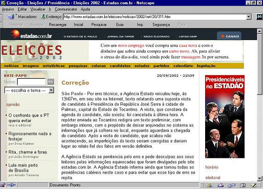Select the legislação tab
Screen dimensions: 263x189
tap(206, 66)
